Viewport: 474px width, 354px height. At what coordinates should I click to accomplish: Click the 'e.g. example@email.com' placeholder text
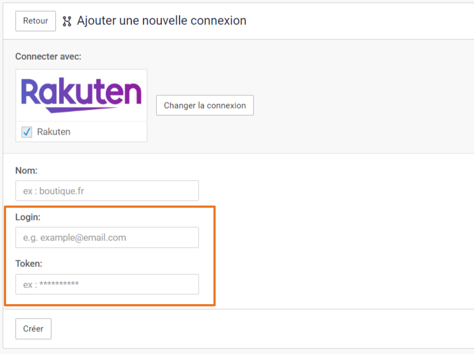pos(75,238)
